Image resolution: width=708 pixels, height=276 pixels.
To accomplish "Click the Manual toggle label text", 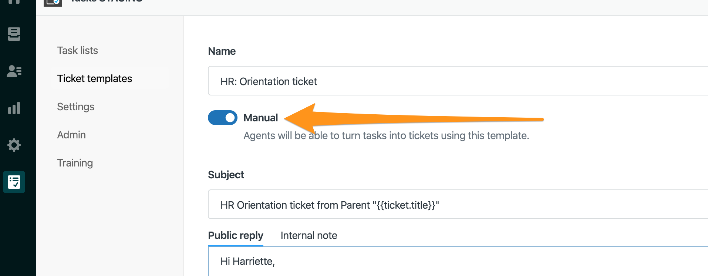I will pos(260,118).
